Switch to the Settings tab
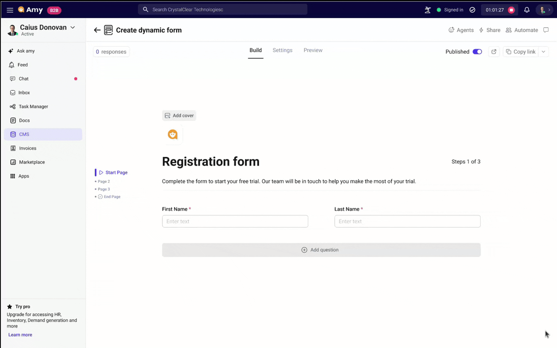The height and width of the screenshot is (348, 557). [282, 50]
